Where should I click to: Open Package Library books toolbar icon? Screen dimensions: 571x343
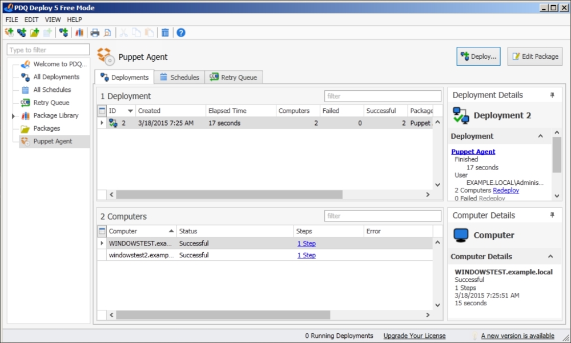tap(79, 33)
